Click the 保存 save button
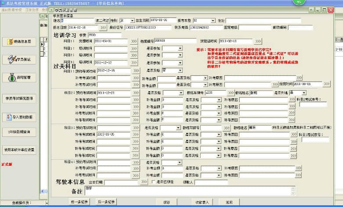This screenshot has width=343, height=207. point(166,202)
